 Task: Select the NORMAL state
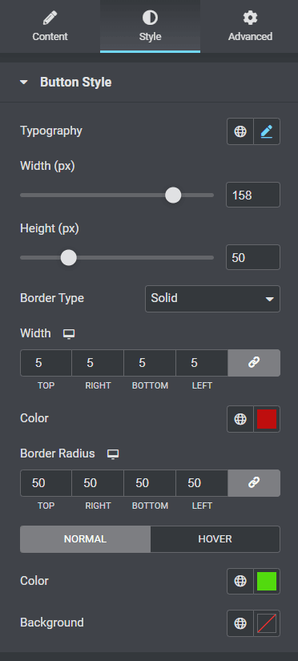(85, 538)
